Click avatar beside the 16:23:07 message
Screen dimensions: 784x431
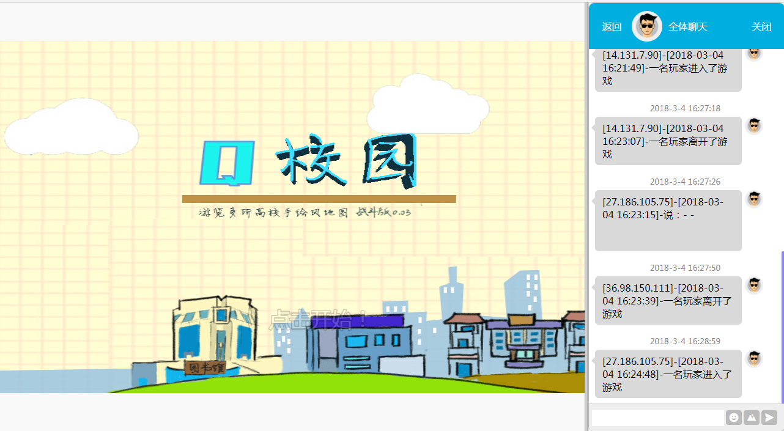[x=754, y=126]
